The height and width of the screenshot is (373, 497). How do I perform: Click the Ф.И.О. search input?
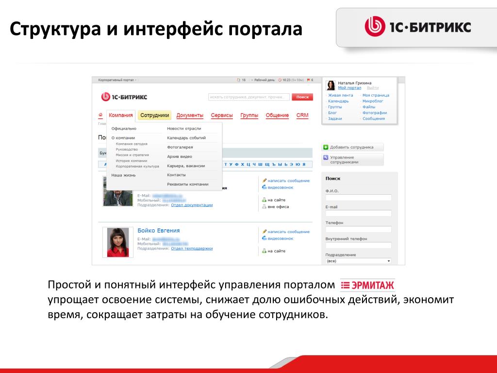coord(358,198)
